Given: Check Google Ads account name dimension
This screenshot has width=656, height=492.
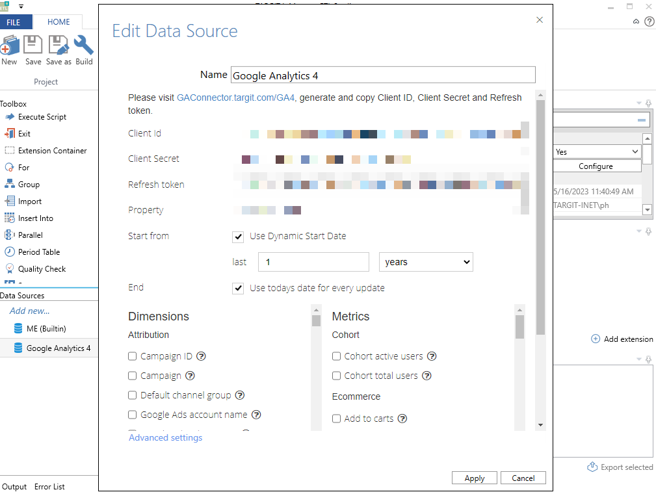Looking at the screenshot, I should coord(132,415).
